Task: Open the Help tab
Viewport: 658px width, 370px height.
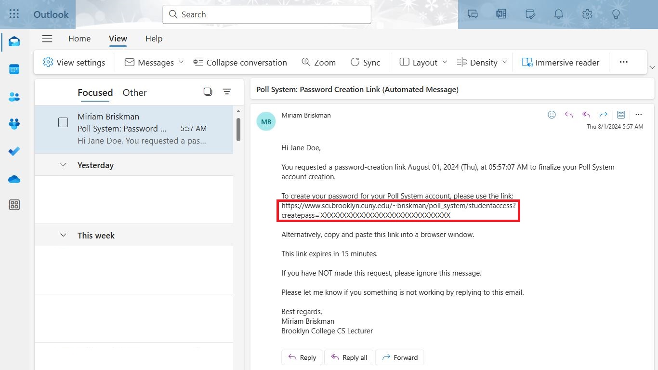Action: pyautogui.click(x=154, y=39)
